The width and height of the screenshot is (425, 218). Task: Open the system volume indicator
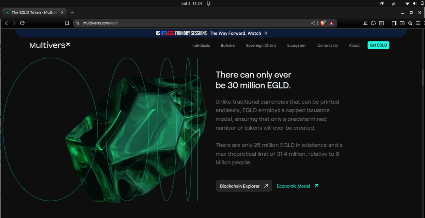point(415,4)
